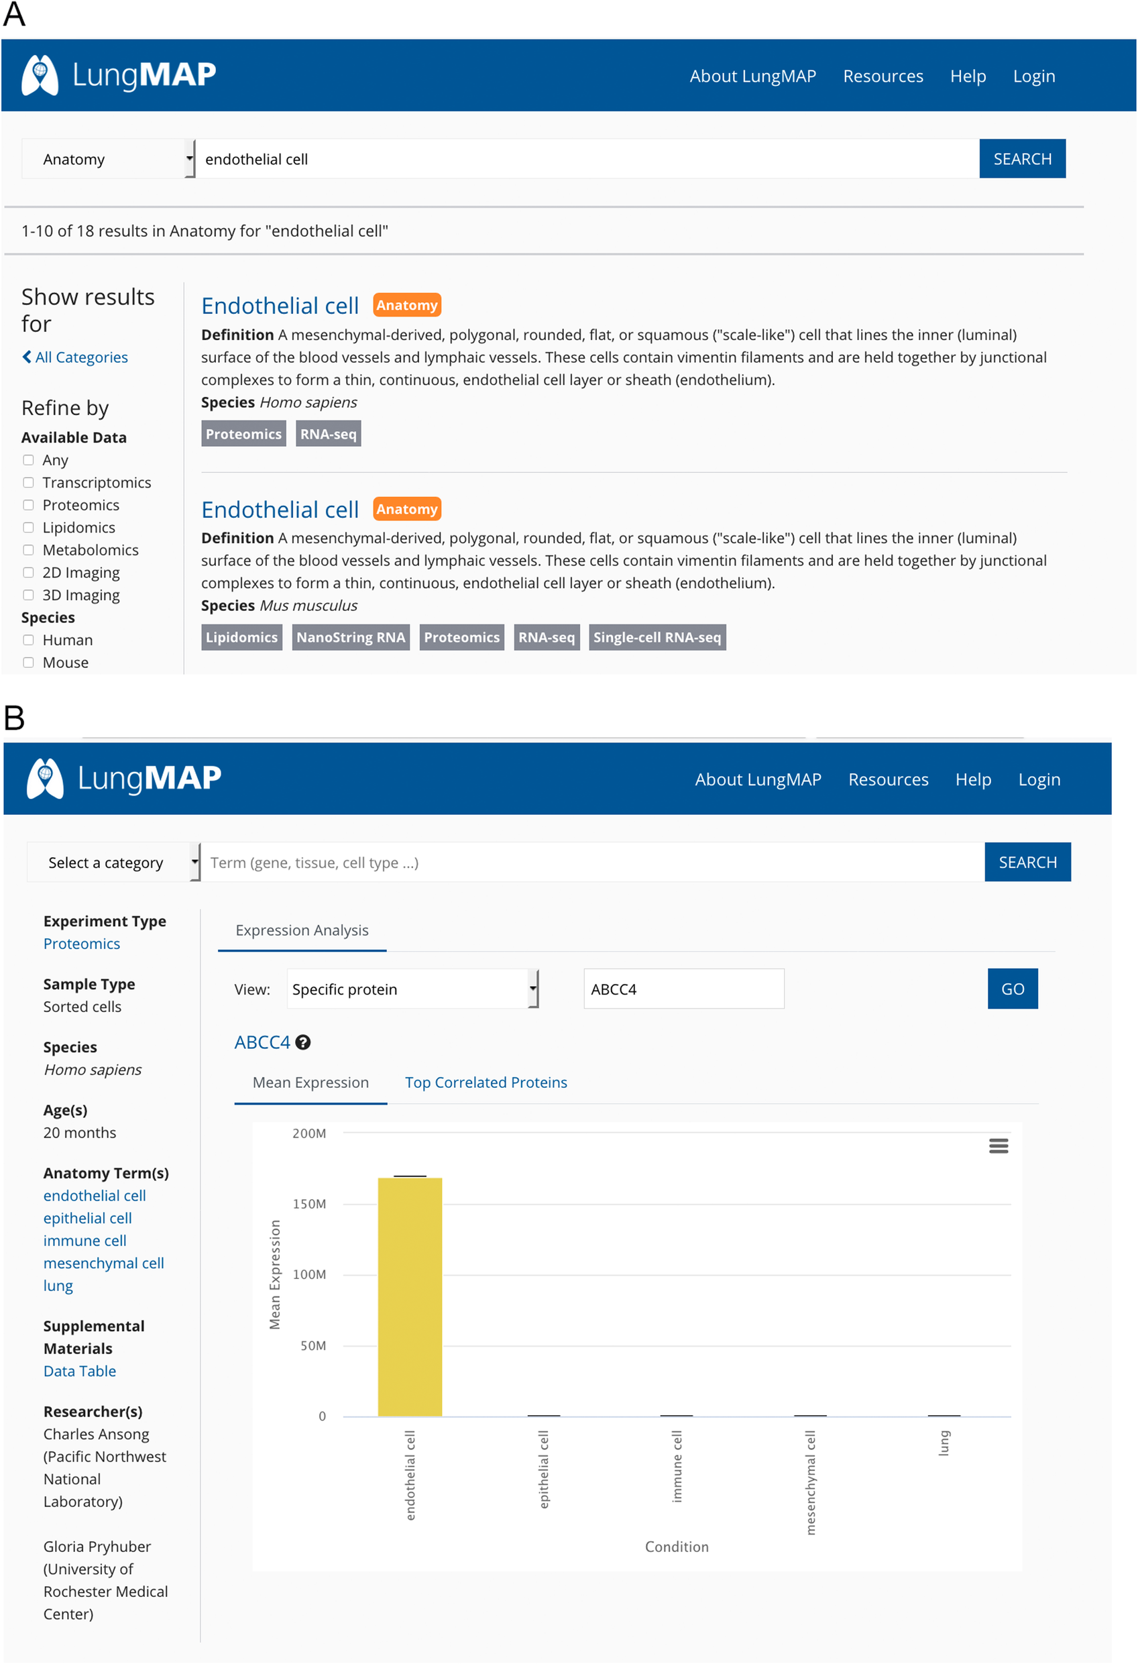
Task: Open epithelial cell anatomy term link
Action: coord(87,1218)
